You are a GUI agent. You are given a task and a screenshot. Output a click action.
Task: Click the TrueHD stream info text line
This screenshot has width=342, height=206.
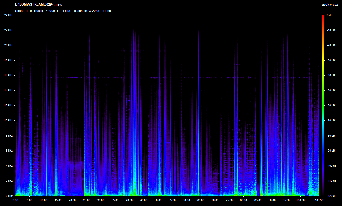[x=63, y=11]
